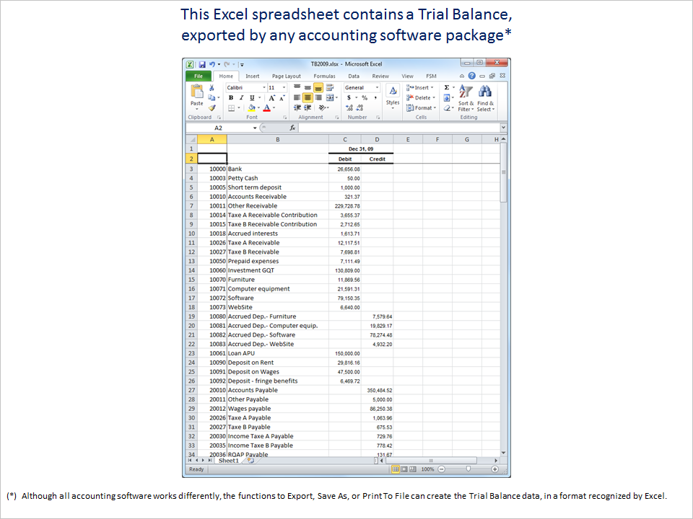Open Sort & Filter tool
Screen dimensions: 693x519
pos(466,97)
